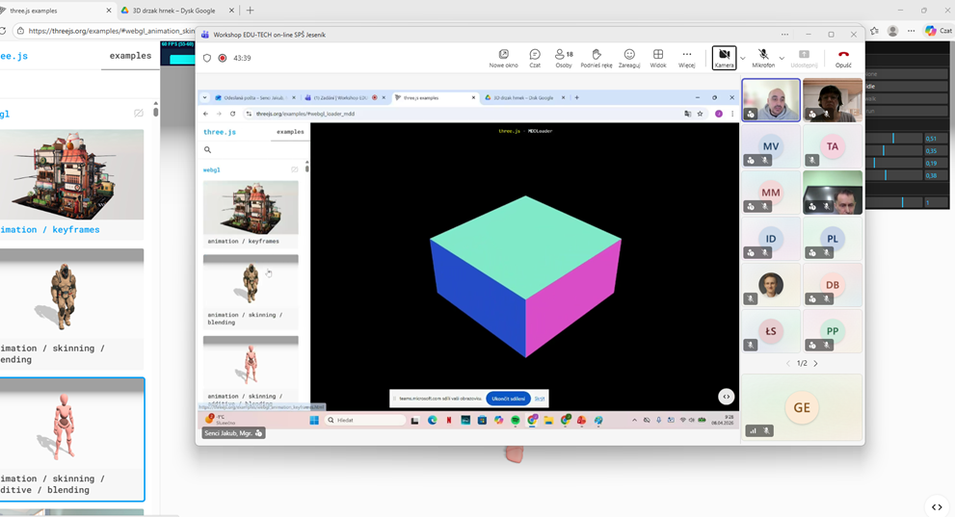955x517 pixels.
Task: Leave the meeting with Opuść
Action: point(843,58)
